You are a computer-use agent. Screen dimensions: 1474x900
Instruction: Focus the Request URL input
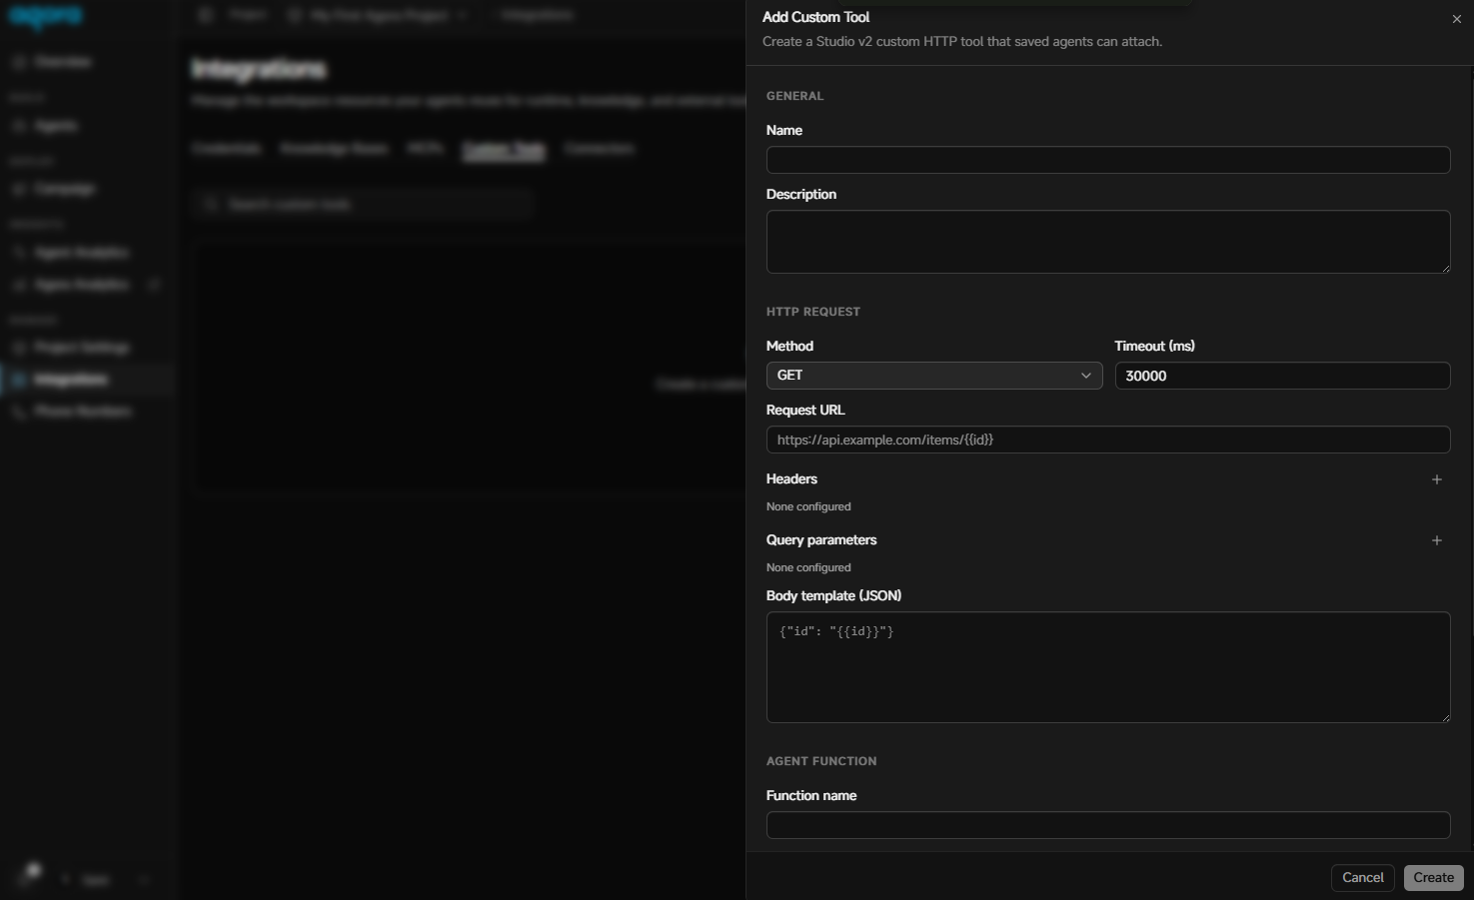tap(1108, 440)
